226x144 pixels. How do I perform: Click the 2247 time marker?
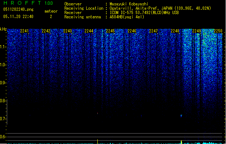click(153, 31)
